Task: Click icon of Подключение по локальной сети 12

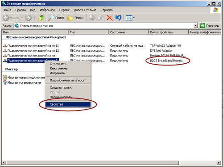Action: (x=5, y=51)
